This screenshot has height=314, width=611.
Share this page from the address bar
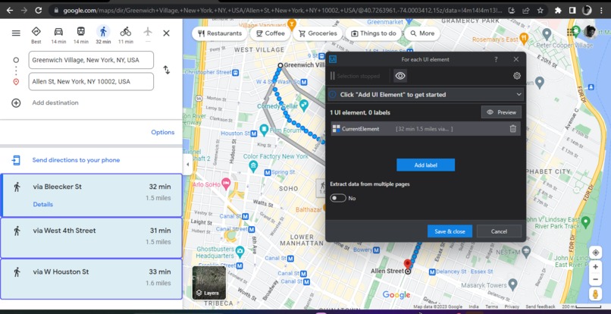click(x=526, y=11)
